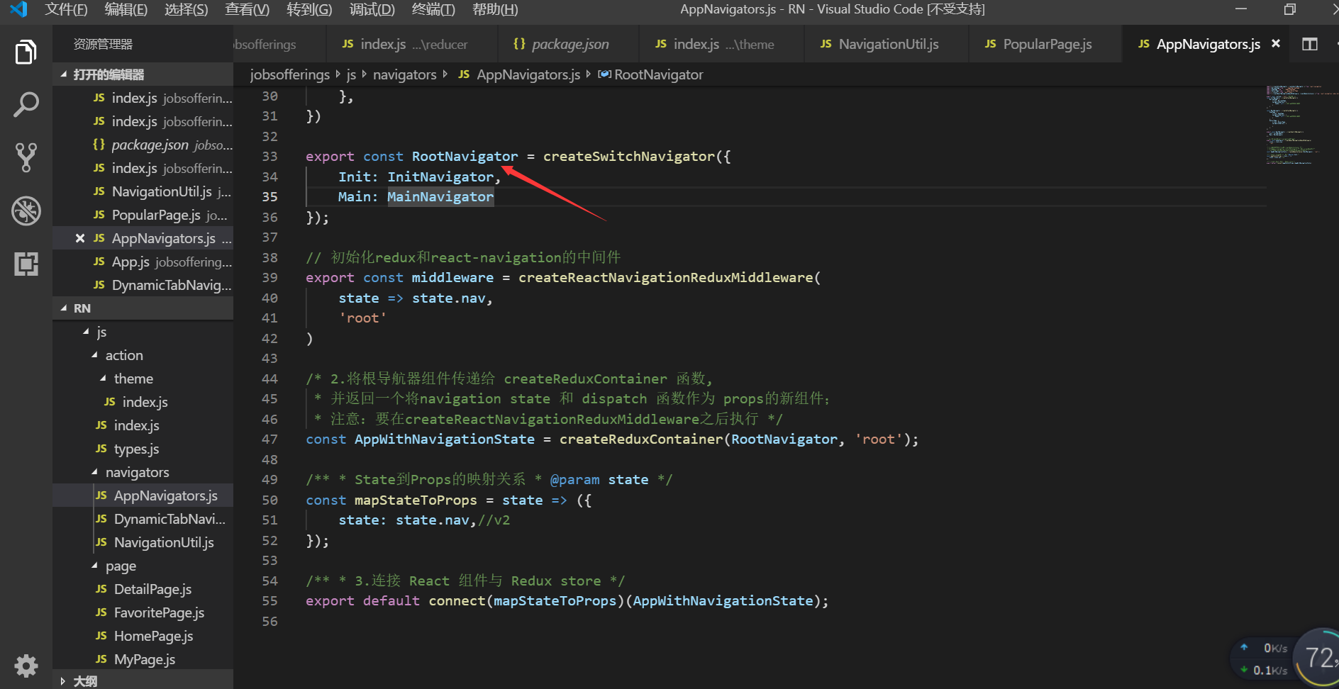Open the Search view icon
This screenshot has height=689, width=1339.
point(26,105)
